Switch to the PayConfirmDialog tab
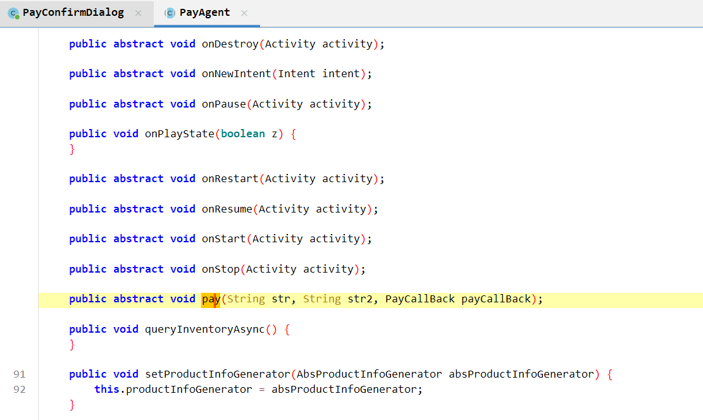 (73, 13)
